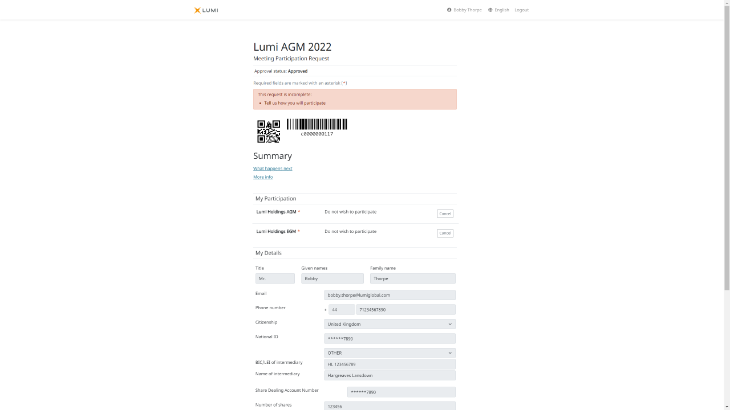
Task: Click the Email input field
Action: tap(390, 295)
